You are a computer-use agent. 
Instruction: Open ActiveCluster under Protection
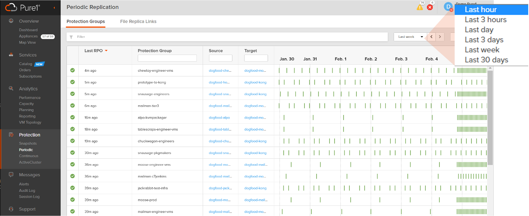[30, 162]
